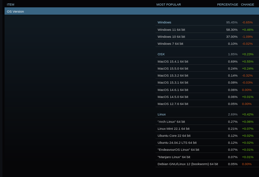Select Ubuntu Core 22 64 bit row
The image size is (259, 177).
tap(207, 135)
